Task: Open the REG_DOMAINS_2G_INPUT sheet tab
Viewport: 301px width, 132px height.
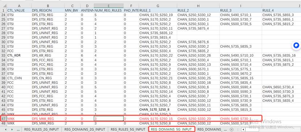Action: coord(85,129)
